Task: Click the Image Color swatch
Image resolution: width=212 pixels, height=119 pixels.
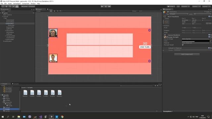Action: click(196, 41)
